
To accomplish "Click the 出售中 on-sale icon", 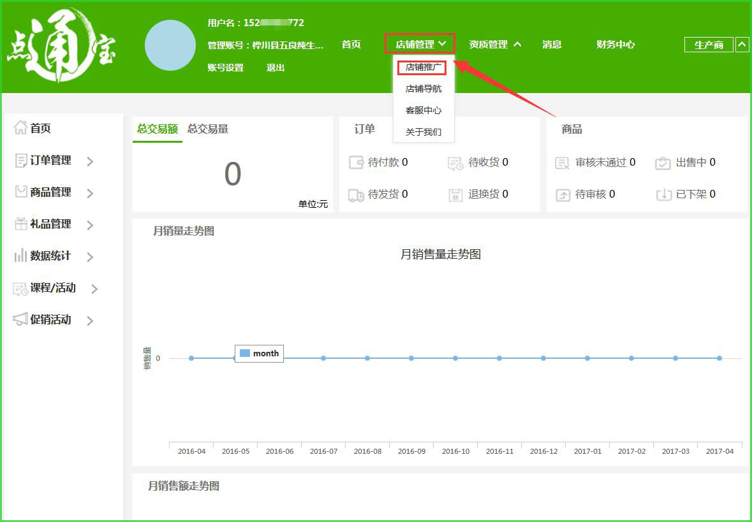I will 663,163.
